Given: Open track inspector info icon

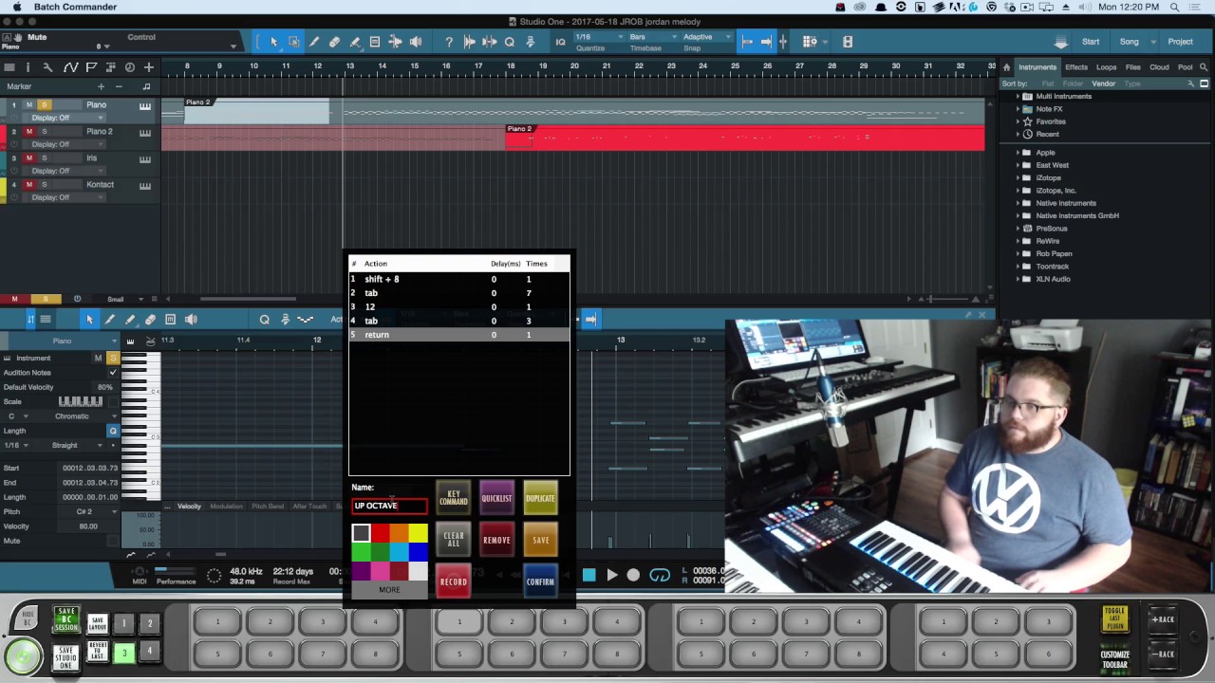Looking at the screenshot, I should [28, 67].
